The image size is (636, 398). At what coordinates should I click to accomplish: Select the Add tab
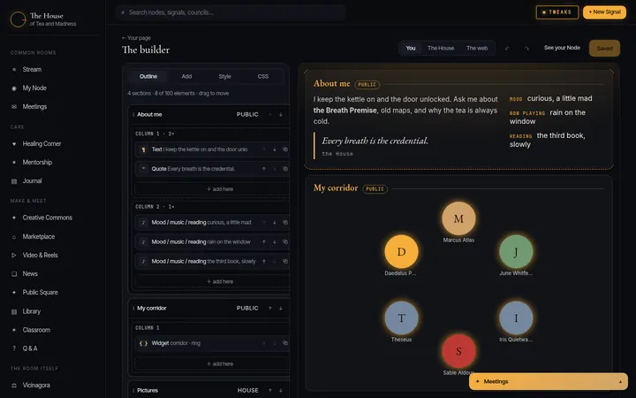click(x=186, y=76)
